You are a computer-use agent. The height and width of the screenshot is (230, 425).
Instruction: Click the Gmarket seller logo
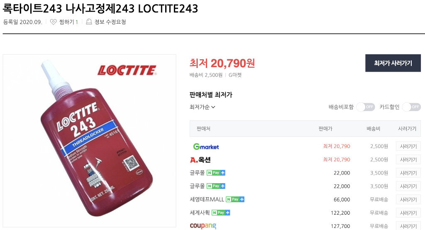tap(206, 146)
